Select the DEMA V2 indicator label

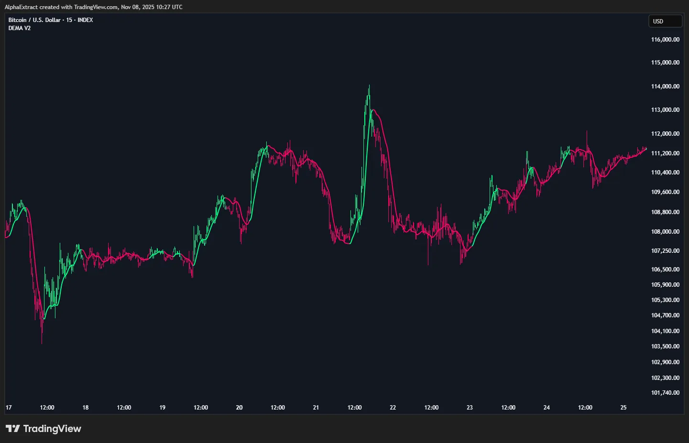20,28
